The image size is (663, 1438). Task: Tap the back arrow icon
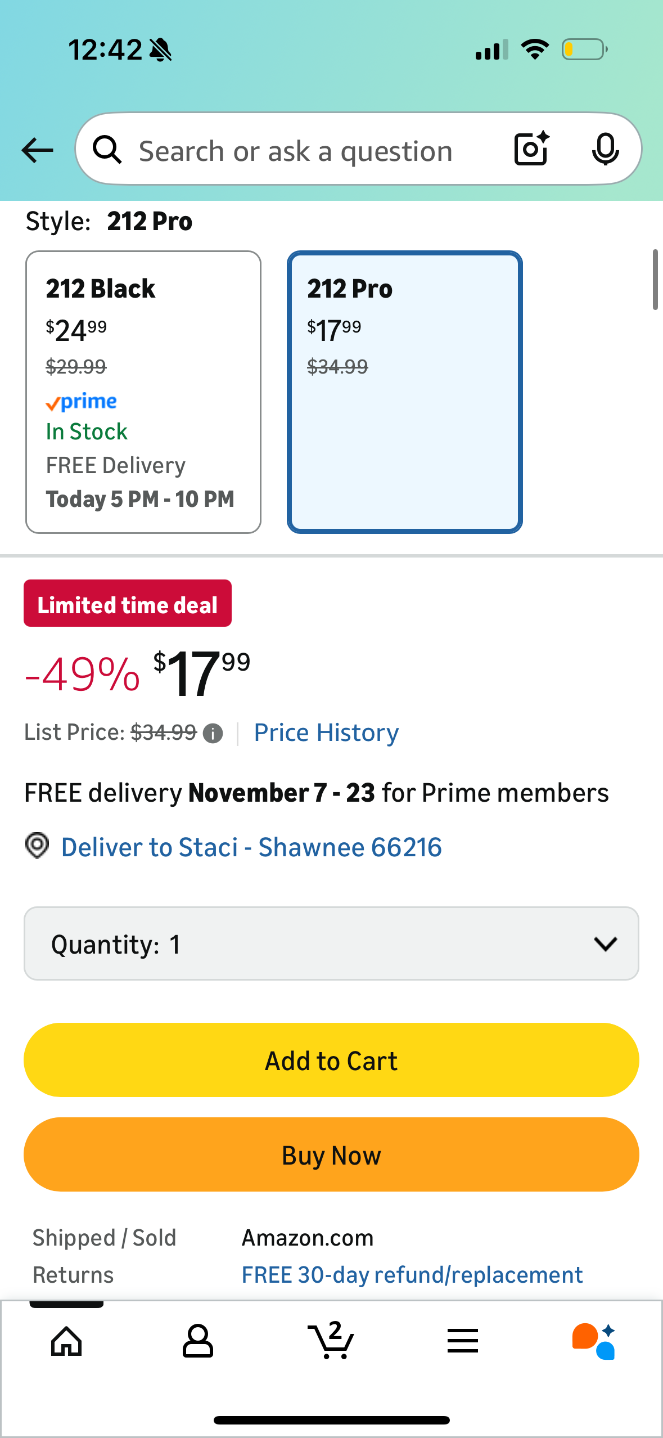37,150
